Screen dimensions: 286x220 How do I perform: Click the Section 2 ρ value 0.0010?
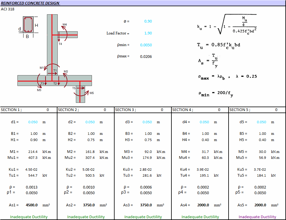[x=89, y=187]
